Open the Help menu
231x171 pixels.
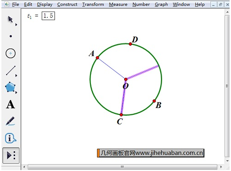click(x=200, y=5)
